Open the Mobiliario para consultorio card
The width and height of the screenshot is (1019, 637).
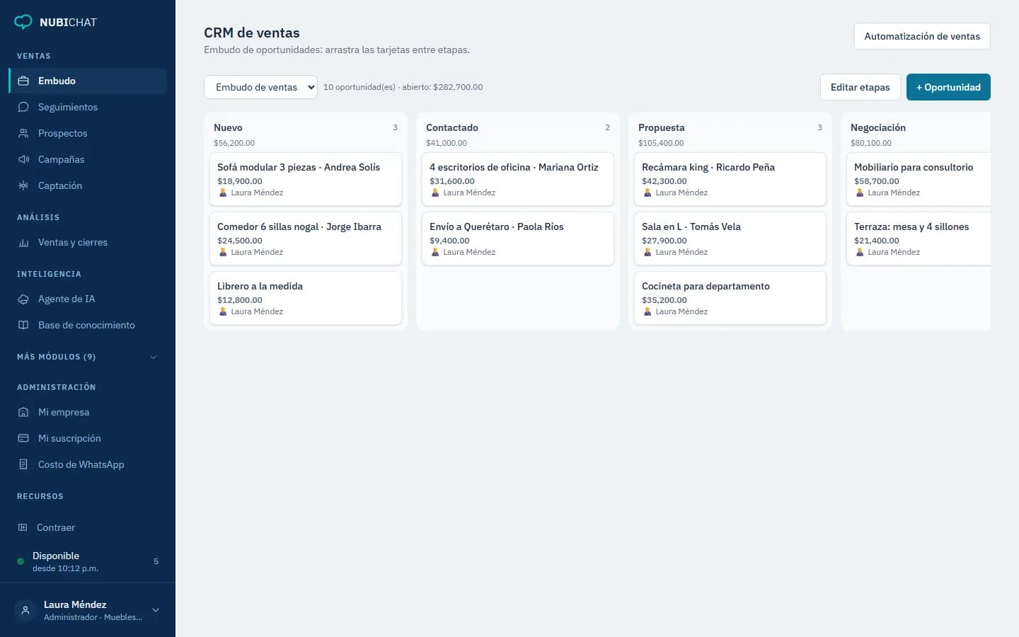tap(919, 179)
